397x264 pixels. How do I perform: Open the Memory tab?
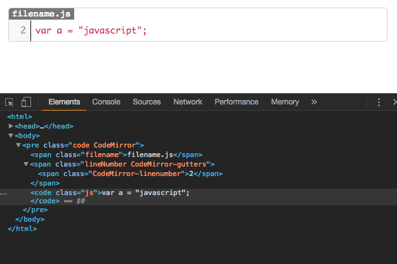285,102
